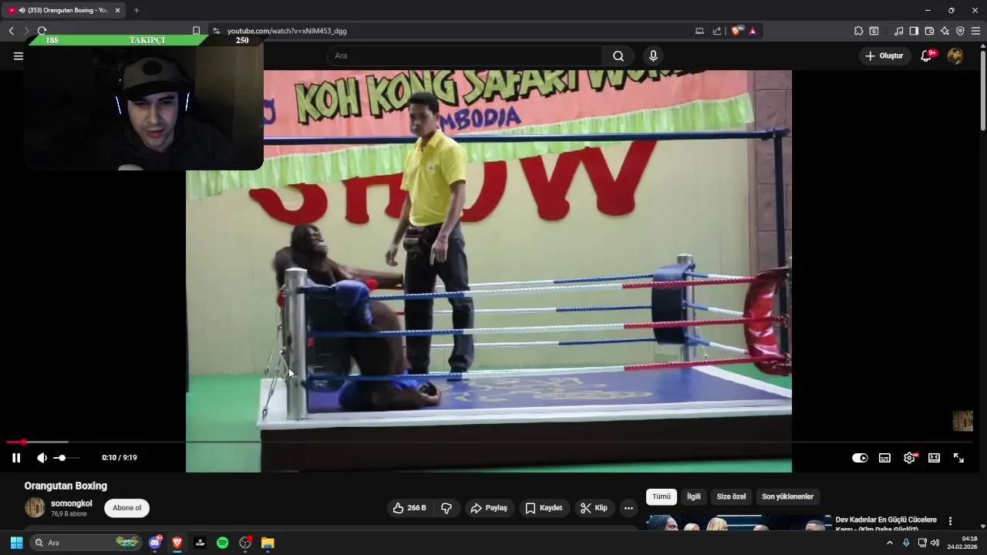The image size is (987, 555).
Task: Open the somongkol channel link
Action: (x=71, y=503)
